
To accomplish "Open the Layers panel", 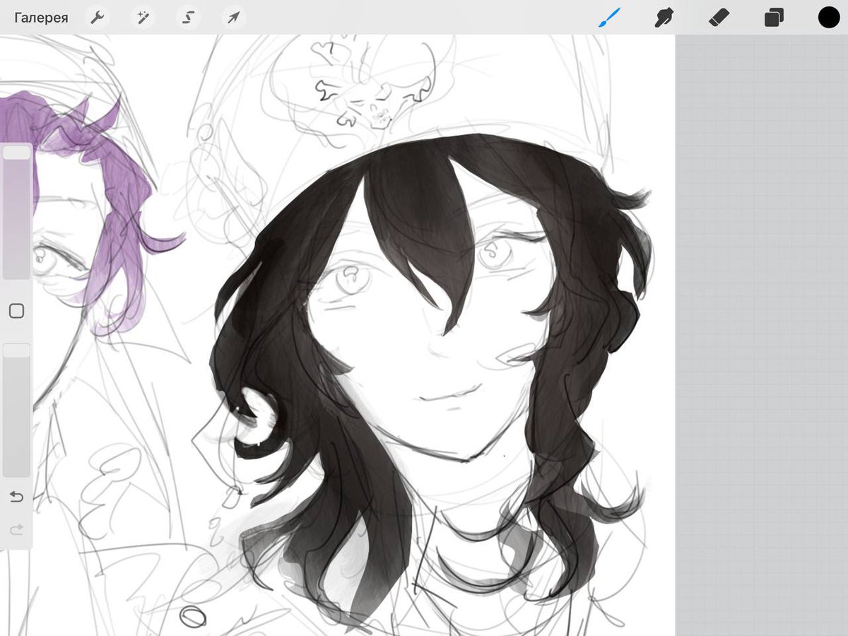I will [774, 18].
